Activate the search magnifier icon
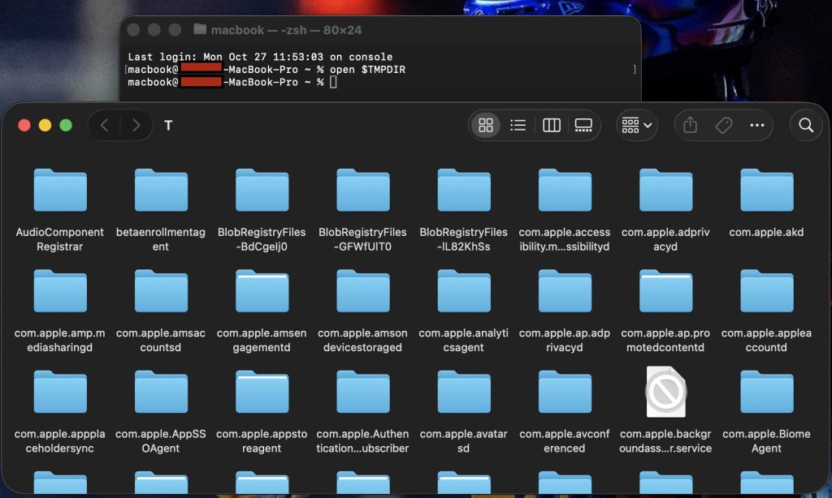832x498 pixels. coord(805,126)
